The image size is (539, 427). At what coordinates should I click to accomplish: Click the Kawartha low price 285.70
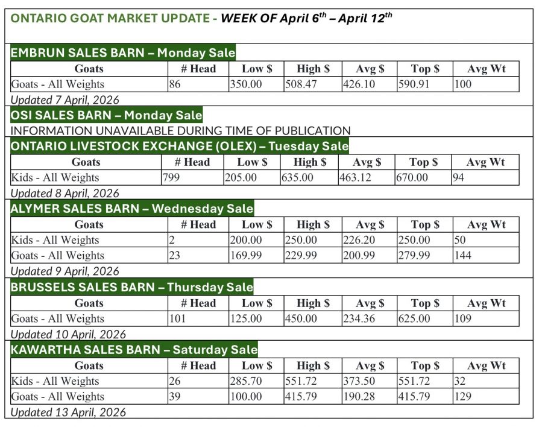click(x=245, y=381)
